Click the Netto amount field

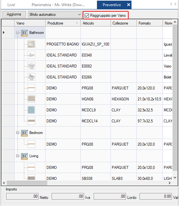[x=22, y=196]
